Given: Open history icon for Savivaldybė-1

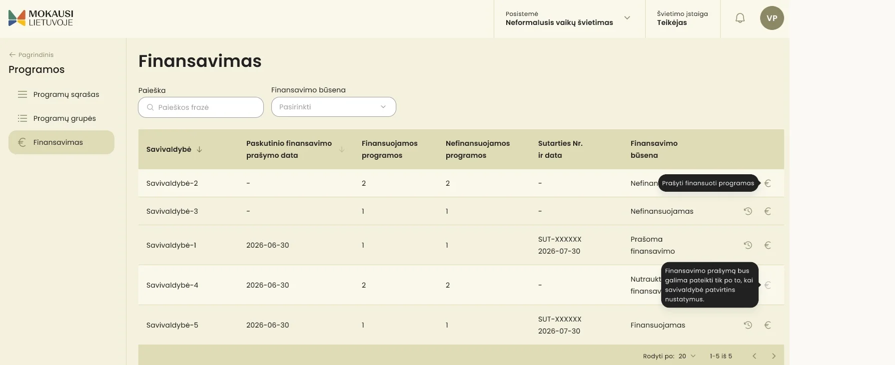Looking at the screenshot, I should click(x=748, y=245).
